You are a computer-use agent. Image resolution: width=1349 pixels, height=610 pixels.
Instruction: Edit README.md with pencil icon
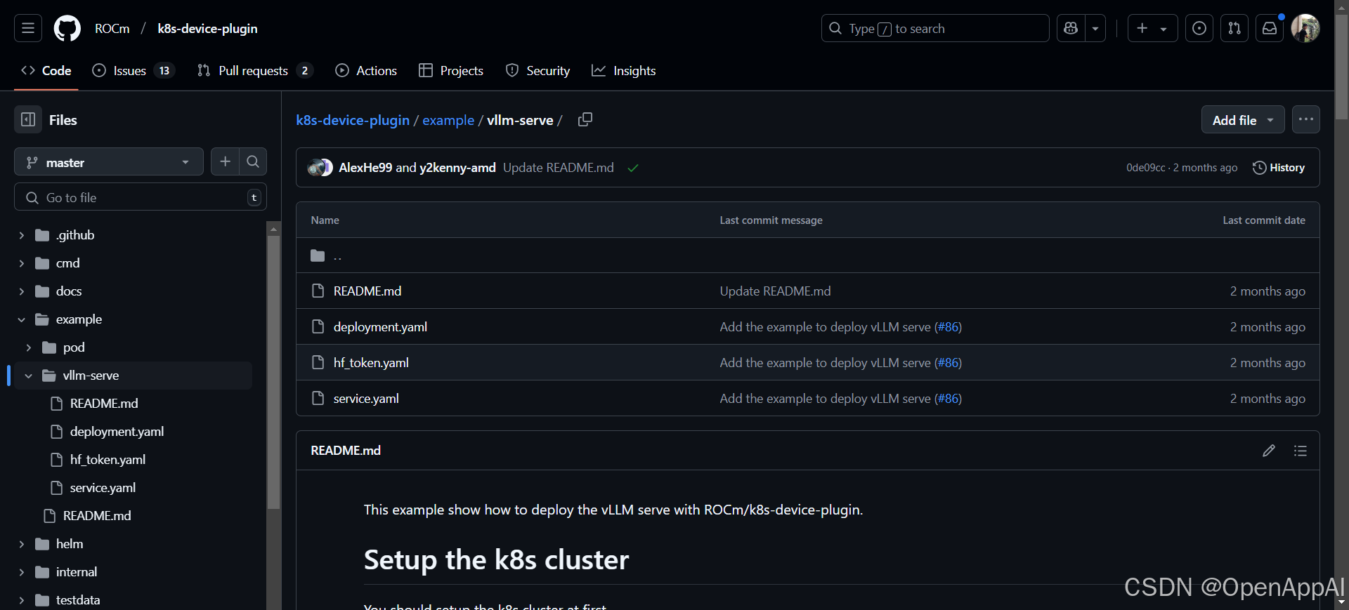pyautogui.click(x=1269, y=451)
